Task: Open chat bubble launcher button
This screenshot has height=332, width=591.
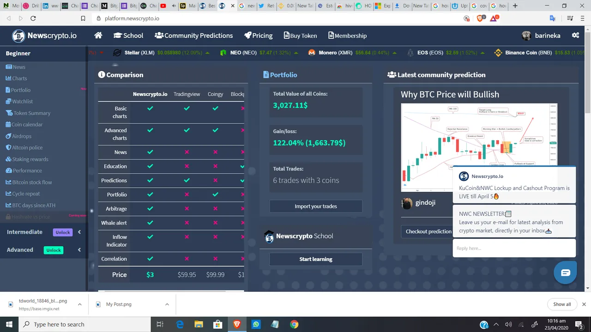Action: coord(566,272)
